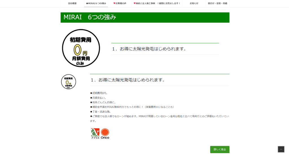Click the bullet about ローン金利 comparison
The width and height of the screenshot is (289, 156).
159,118
